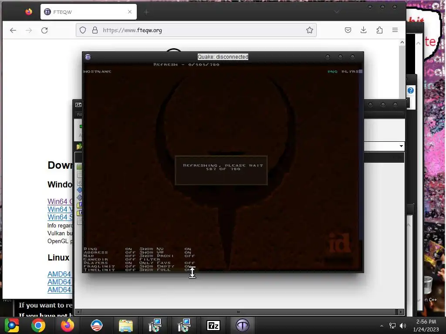Click the tracking protection shield icon
The height and width of the screenshot is (334, 446).
pos(82,30)
